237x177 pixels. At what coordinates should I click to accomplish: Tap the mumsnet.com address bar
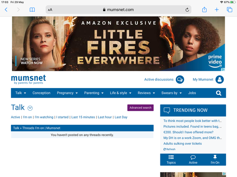118,9
